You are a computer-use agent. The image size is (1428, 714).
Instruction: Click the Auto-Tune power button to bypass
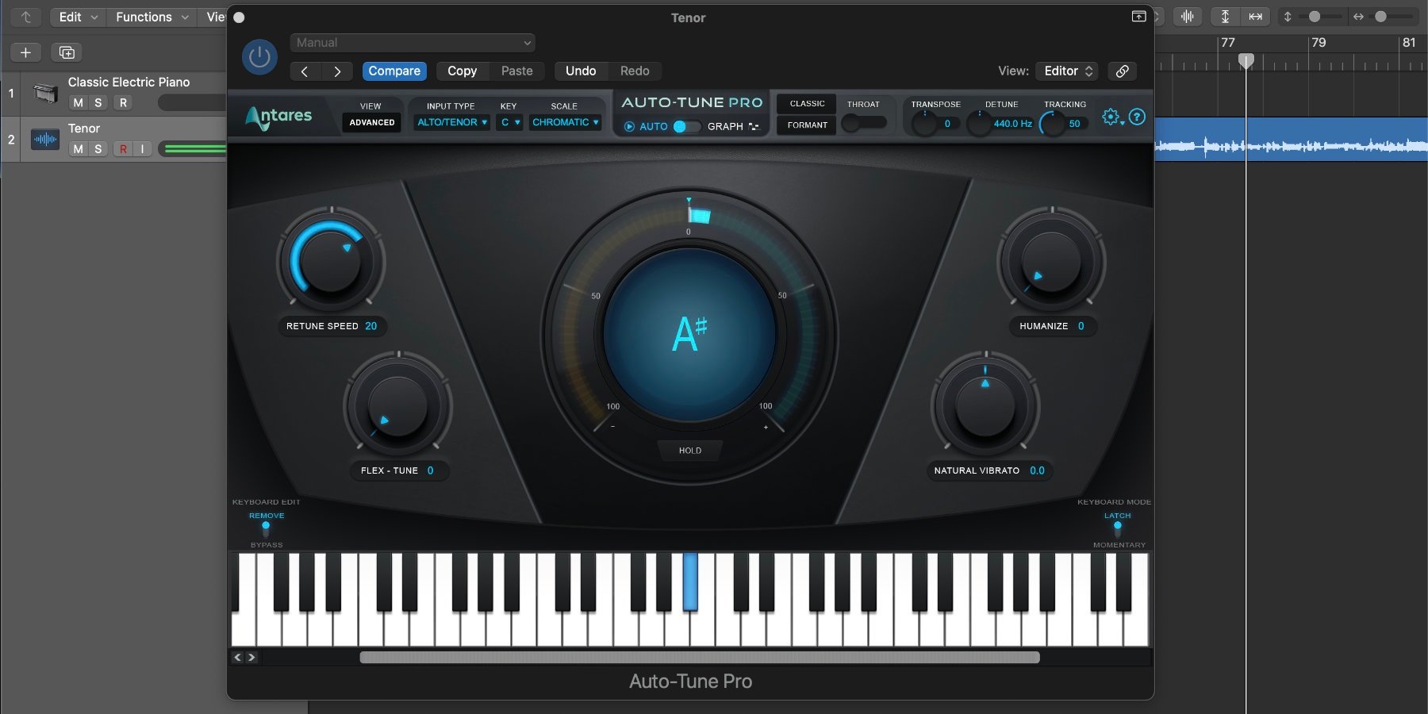click(x=259, y=56)
